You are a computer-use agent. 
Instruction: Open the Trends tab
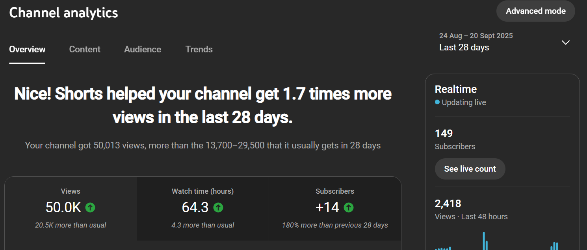(199, 49)
